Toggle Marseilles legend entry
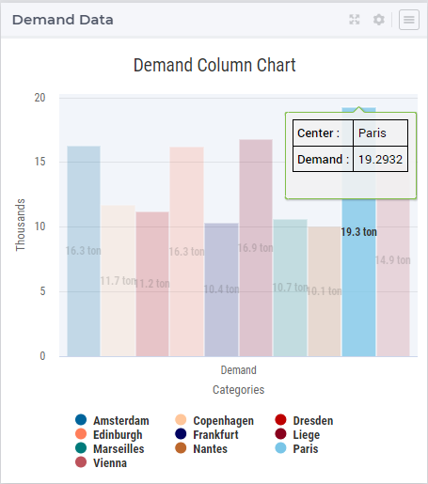428x484 pixels. tap(110, 448)
